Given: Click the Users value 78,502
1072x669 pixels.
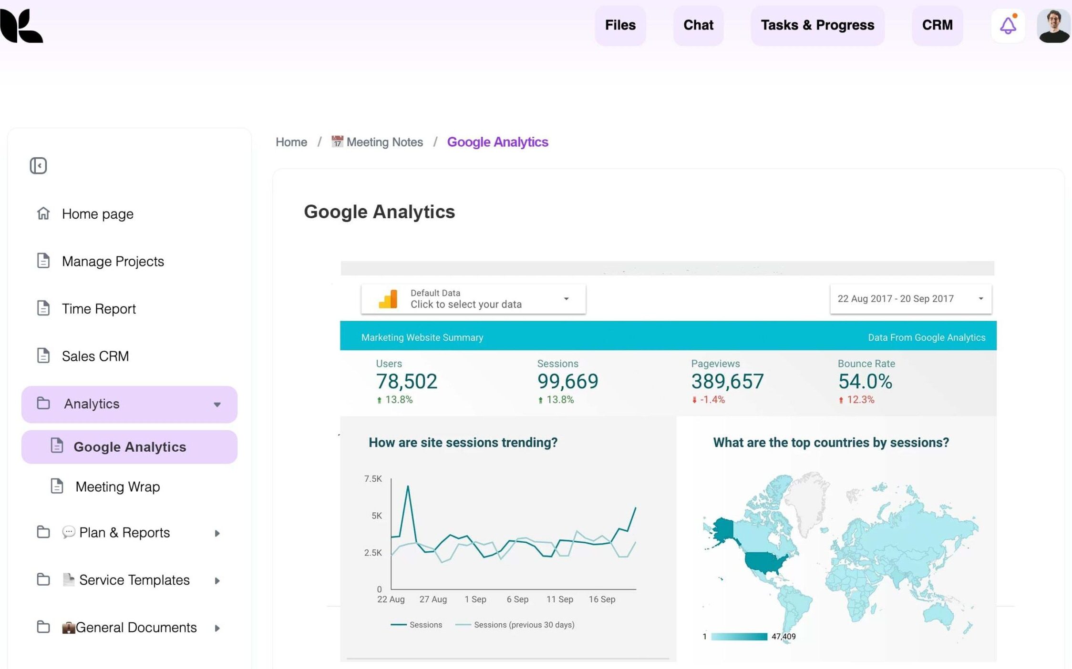Looking at the screenshot, I should [x=406, y=381].
